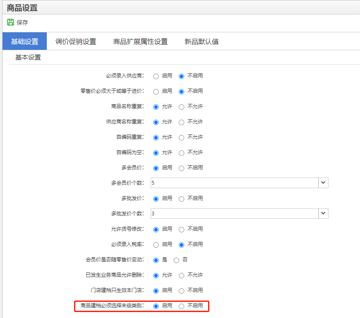Disallow 自编码重复 via 不允许 radio
Screen dimensions: 360x318
(x=182, y=138)
